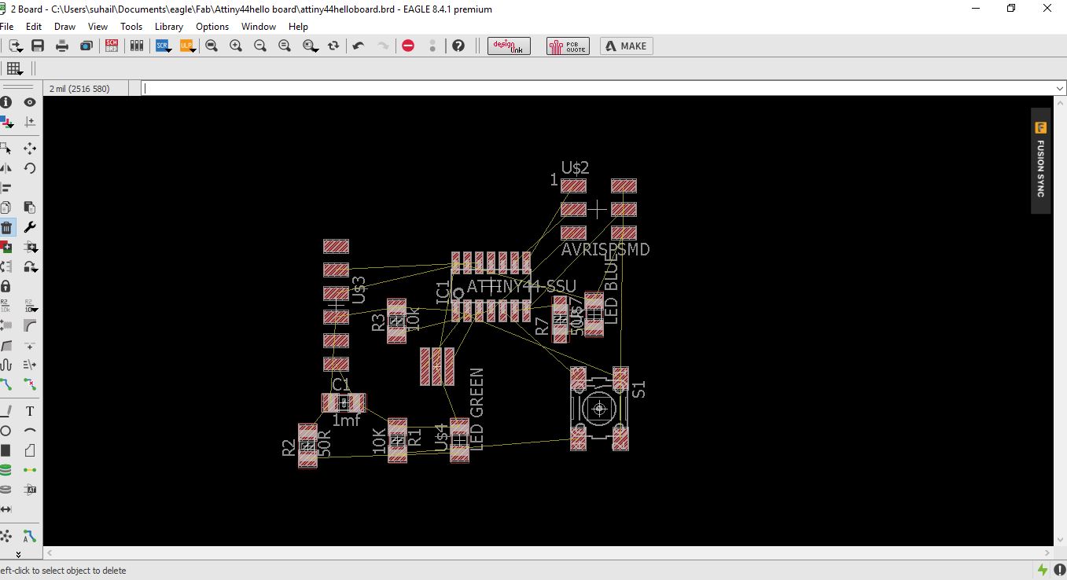Open the View menu
This screenshot has width=1067, height=580.
point(98,26)
